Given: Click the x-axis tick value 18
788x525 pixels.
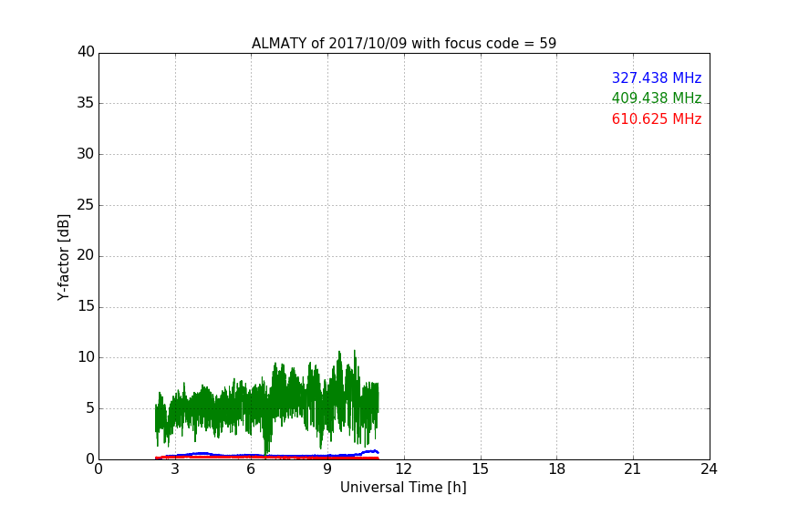Looking at the screenshot, I should (x=556, y=469).
